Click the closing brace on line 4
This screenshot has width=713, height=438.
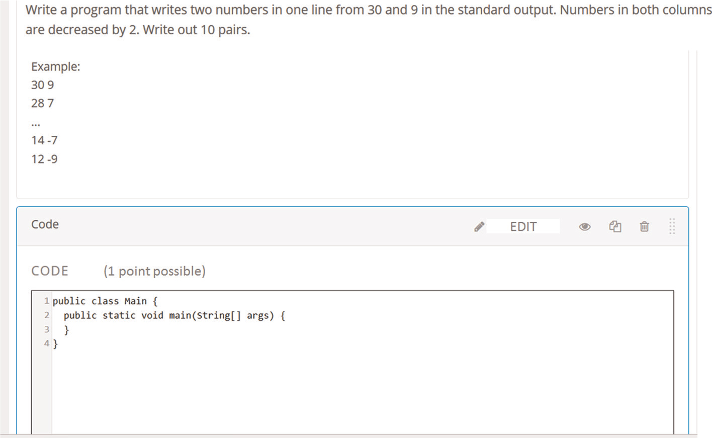tap(55, 344)
